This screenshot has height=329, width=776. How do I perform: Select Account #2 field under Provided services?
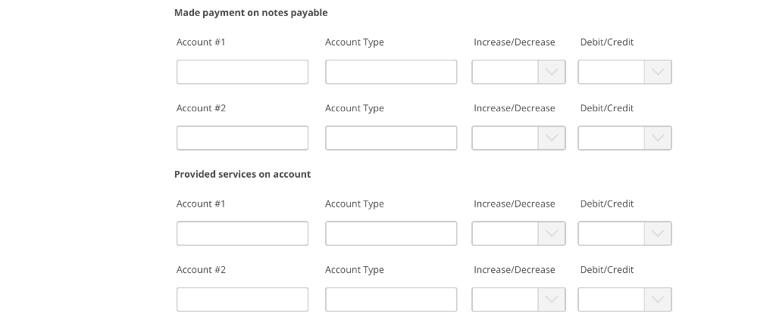(242, 300)
